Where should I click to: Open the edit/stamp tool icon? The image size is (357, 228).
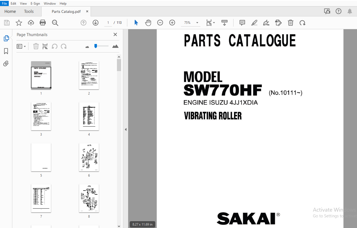278,23
